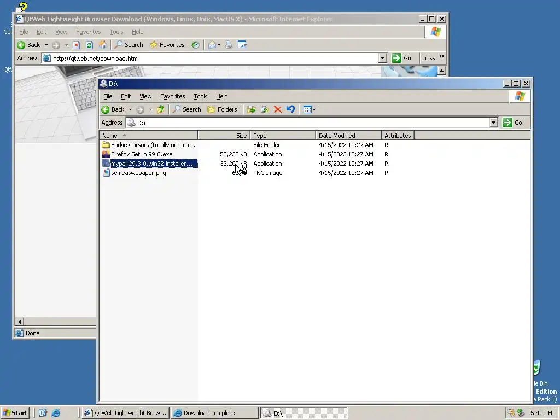
Task: Sort files by Date Modified column header
Action: point(348,136)
